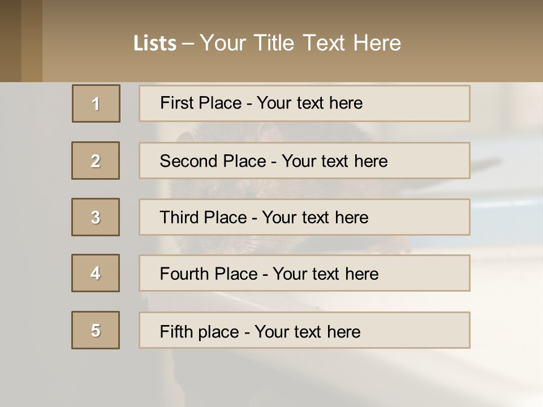Click the words "Fourth Place" in the list
This screenshot has height=407, width=543.
(x=209, y=274)
